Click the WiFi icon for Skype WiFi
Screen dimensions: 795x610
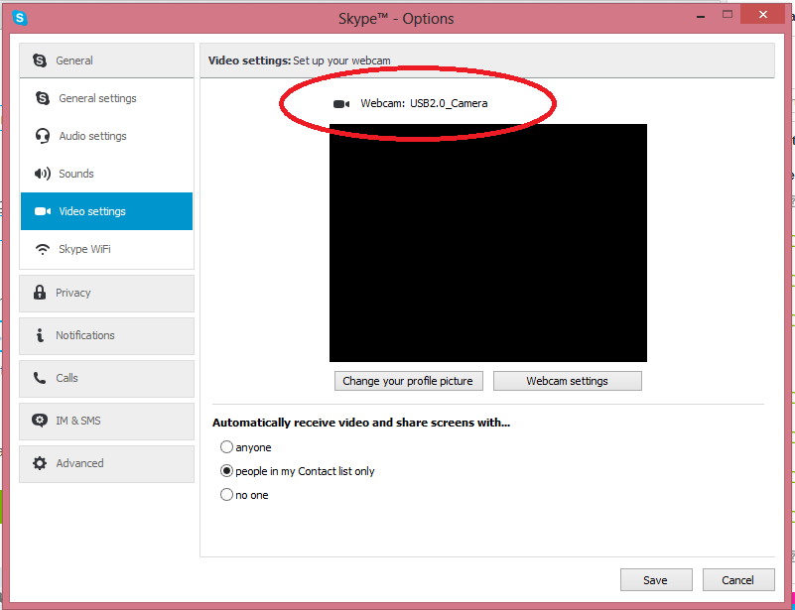click(42, 249)
